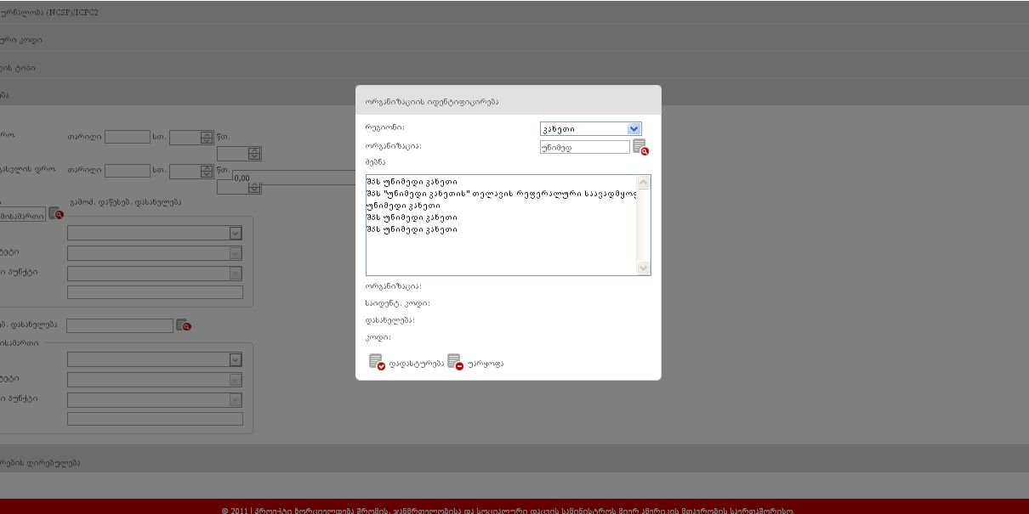Select first result შპს უნიმედი კახეთი in list
Viewport: 1029px width, 514px height.
coord(412,182)
